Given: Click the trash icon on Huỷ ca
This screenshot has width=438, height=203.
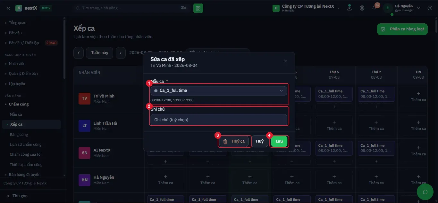Looking at the screenshot, I should (x=225, y=141).
